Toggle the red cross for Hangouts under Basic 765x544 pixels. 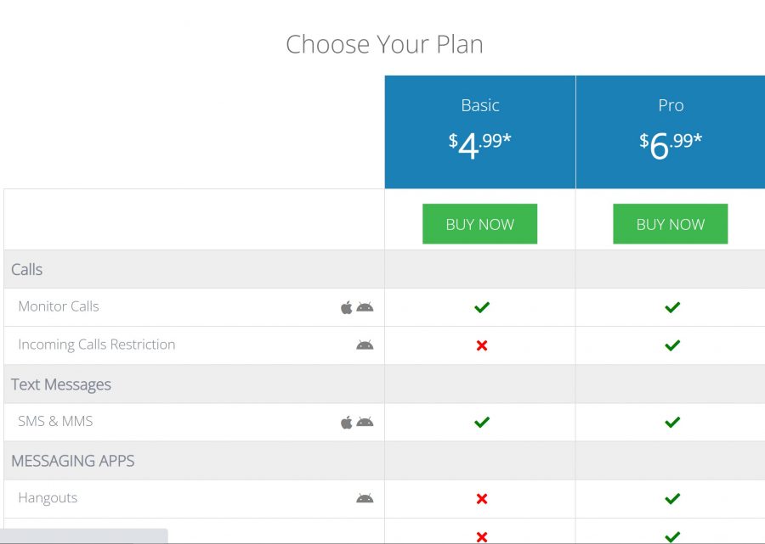click(480, 498)
